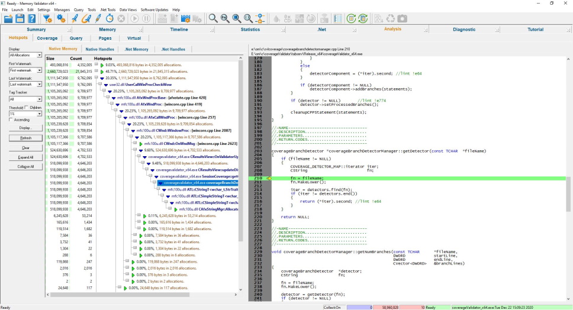Open help with the question mark icon
Screen dimensions: 573x310
(x=32, y=18)
